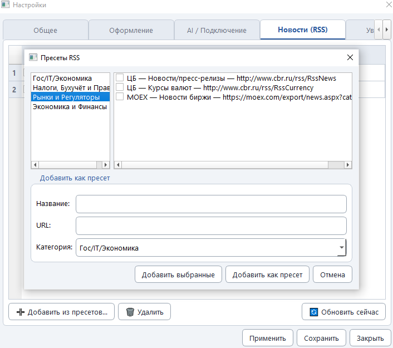Screen dimensions: 393x348
Task: Click Добавить выбранные button
Action: (178, 275)
